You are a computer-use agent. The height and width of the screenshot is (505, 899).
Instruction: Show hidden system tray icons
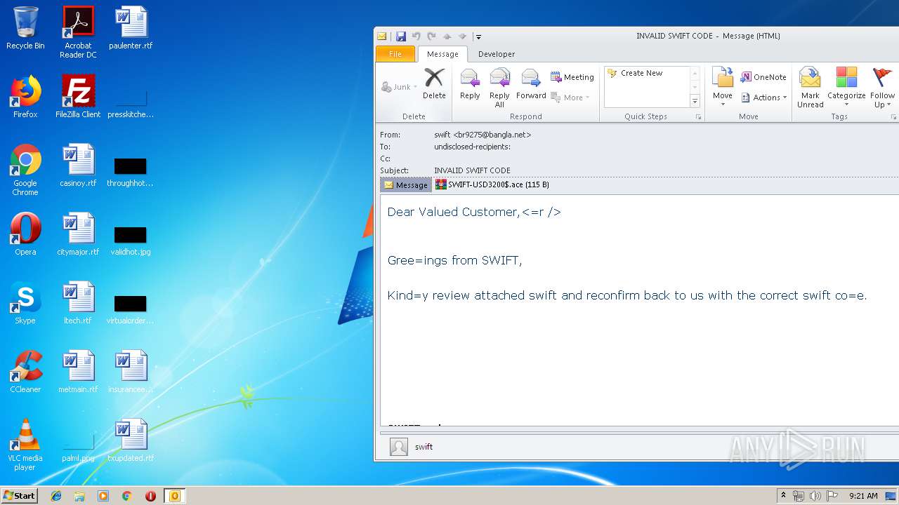pos(784,496)
